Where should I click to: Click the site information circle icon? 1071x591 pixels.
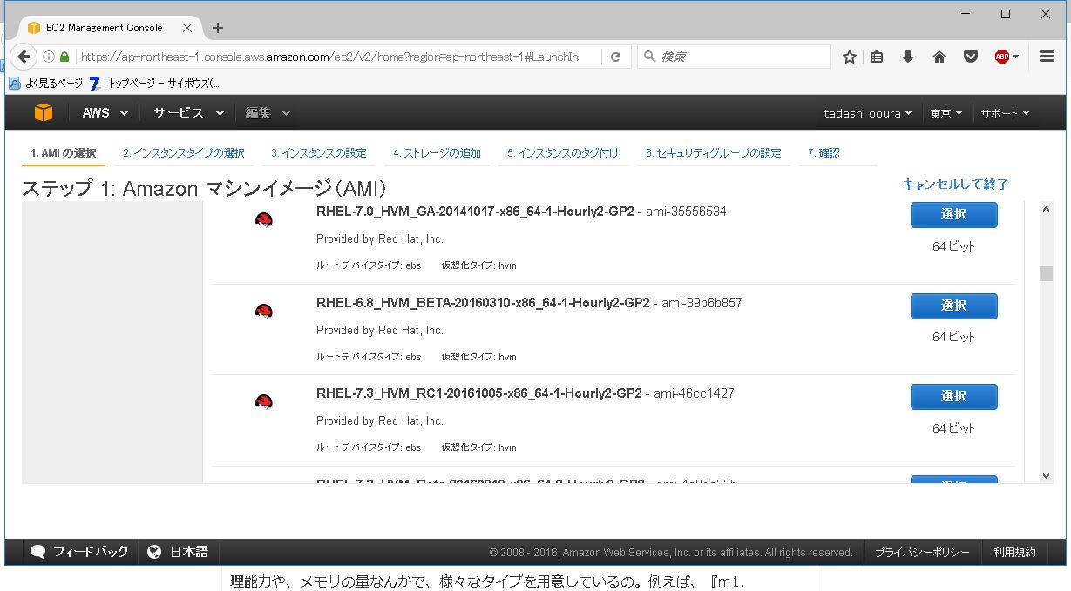coord(49,57)
